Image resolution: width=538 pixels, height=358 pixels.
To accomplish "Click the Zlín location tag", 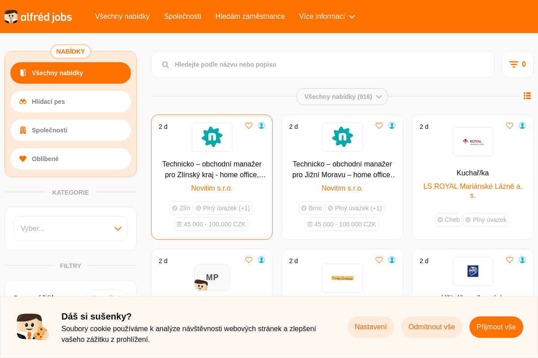I will pos(181,208).
